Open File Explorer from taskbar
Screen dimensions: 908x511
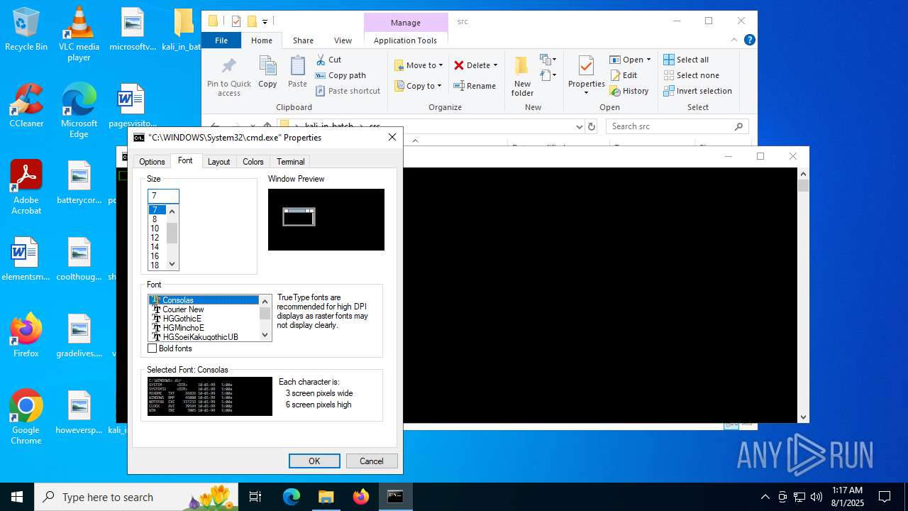pos(326,497)
